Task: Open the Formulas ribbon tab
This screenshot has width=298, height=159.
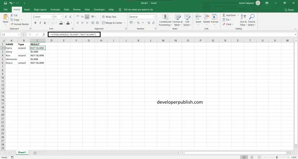Action: [x=55, y=9]
